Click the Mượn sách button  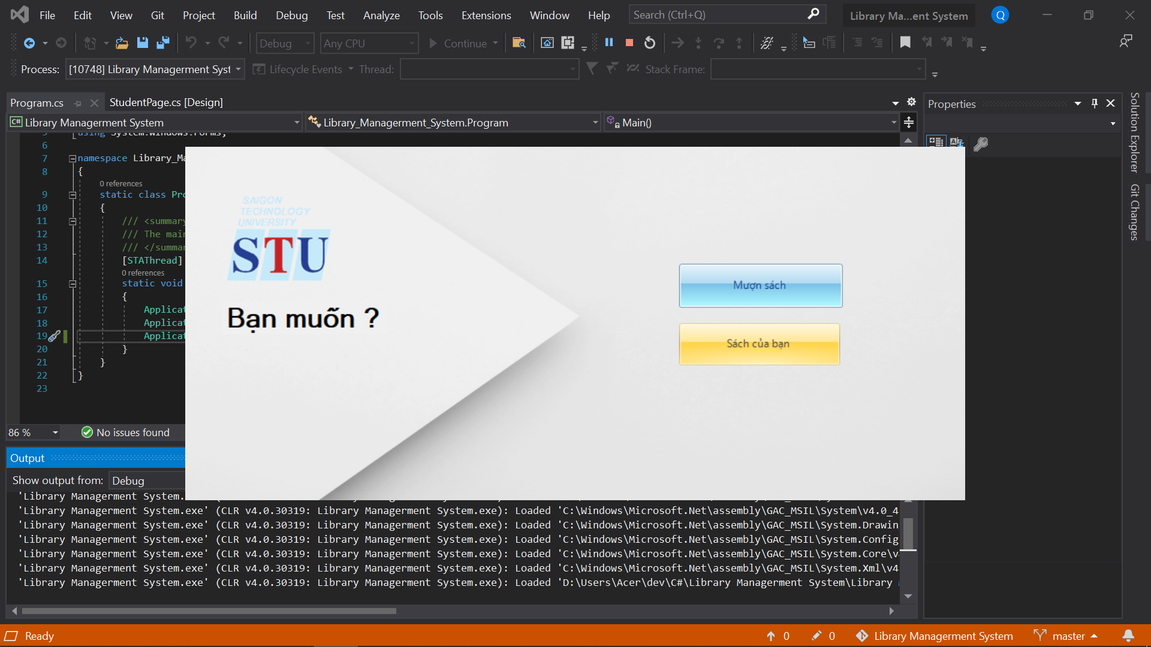(760, 286)
